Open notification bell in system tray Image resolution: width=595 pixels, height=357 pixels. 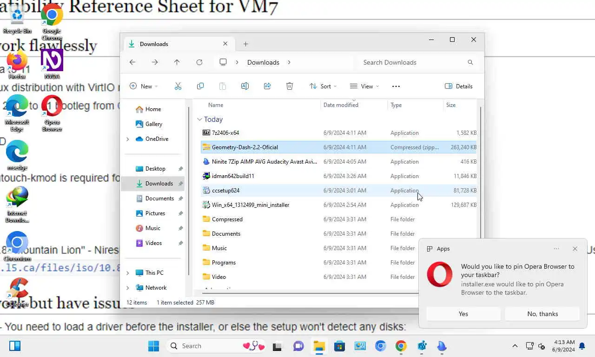pyautogui.click(x=582, y=346)
